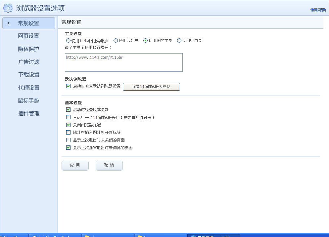329x237 pixels.
Task: Click the 设置115浏览器为默认 button
Action: (x=151, y=87)
